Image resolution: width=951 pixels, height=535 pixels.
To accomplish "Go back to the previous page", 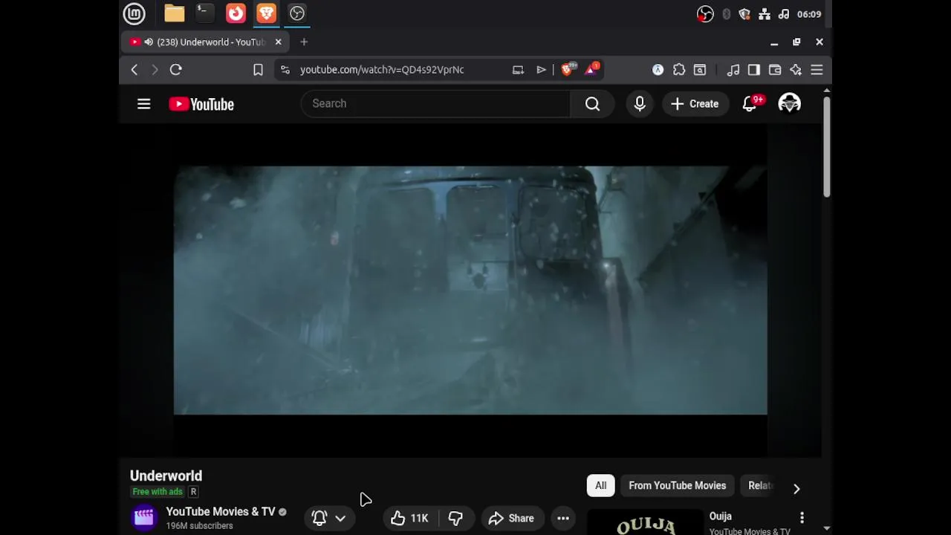I will click(134, 70).
